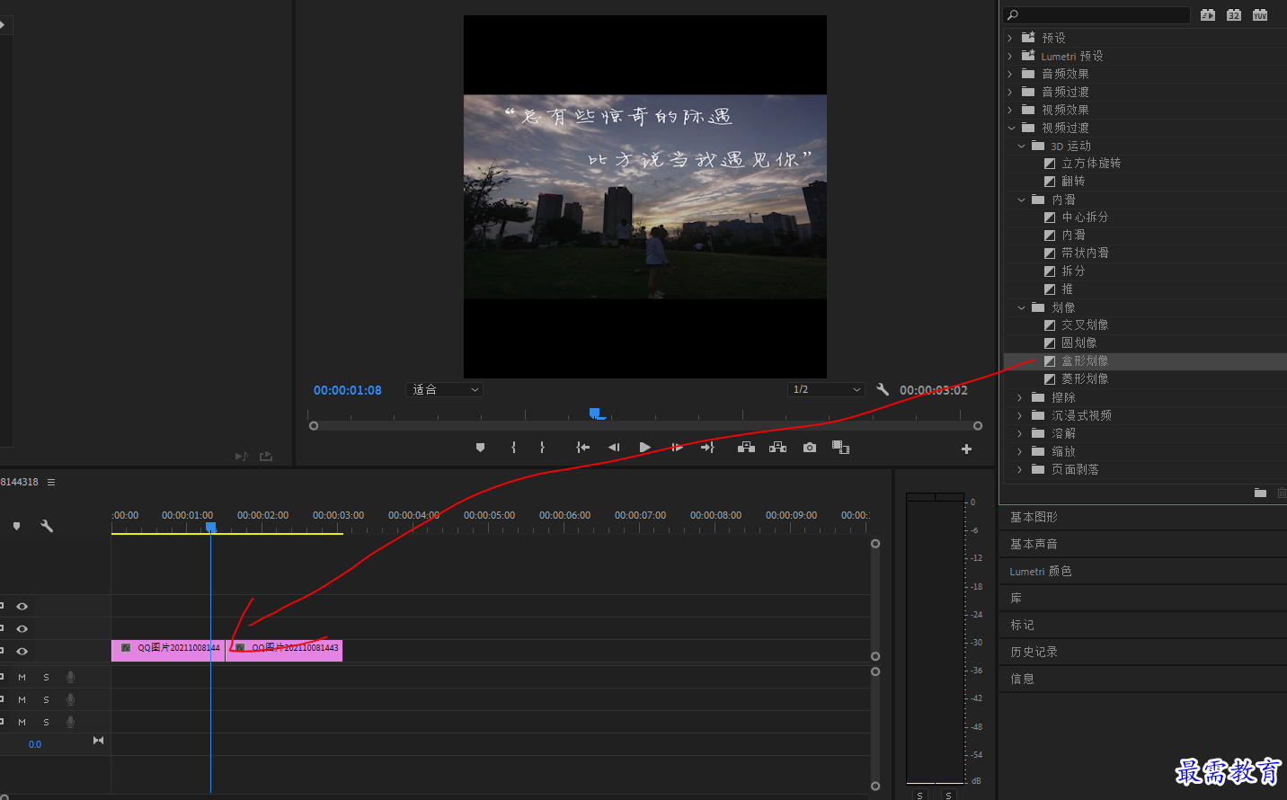Collapse the 视频过渡 folder
The height and width of the screenshot is (800, 1287).
1010,128
